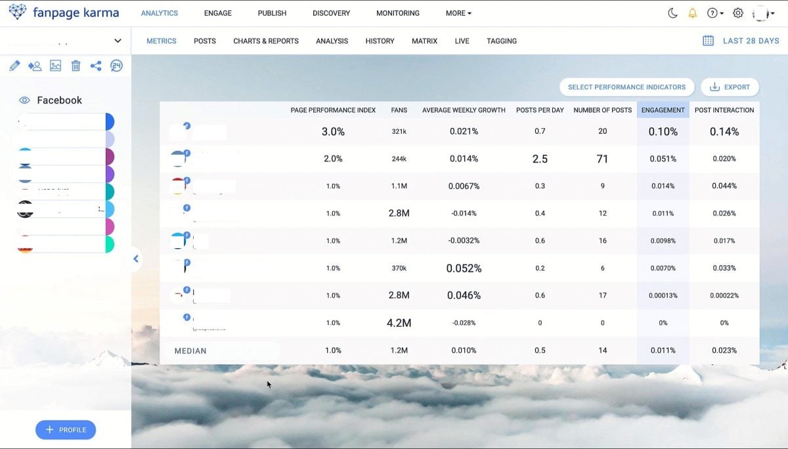Click the sky blue profile color swatch

[110, 209]
